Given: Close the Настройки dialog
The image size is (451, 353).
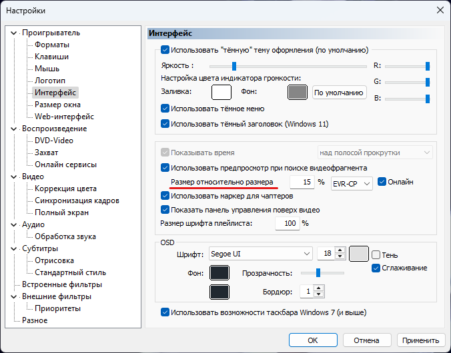Looking at the screenshot, I should click(440, 11).
